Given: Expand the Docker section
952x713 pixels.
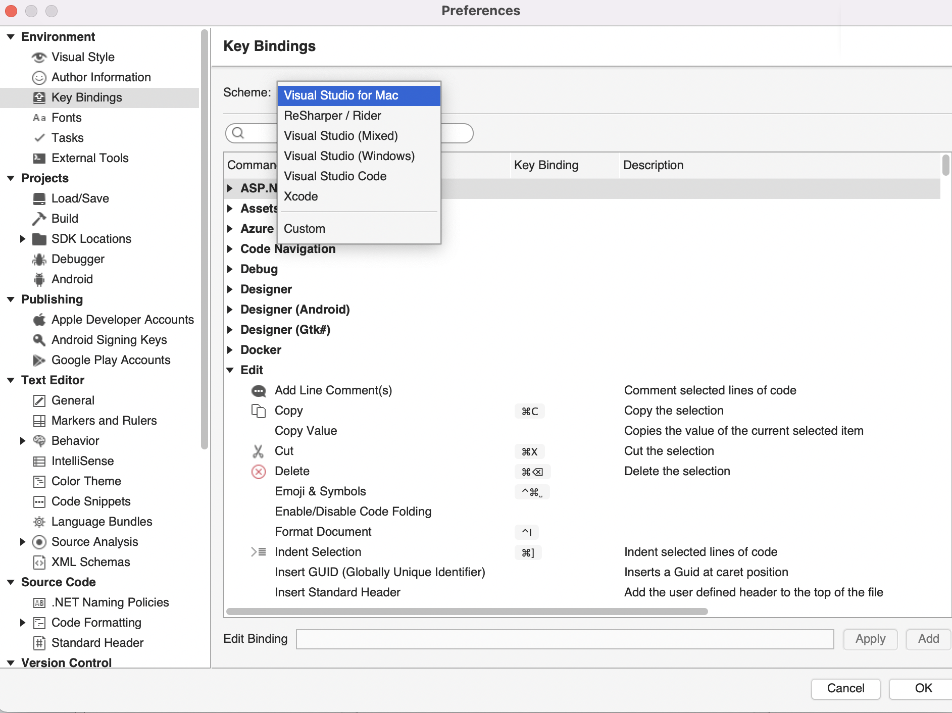Looking at the screenshot, I should coord(230,349).
